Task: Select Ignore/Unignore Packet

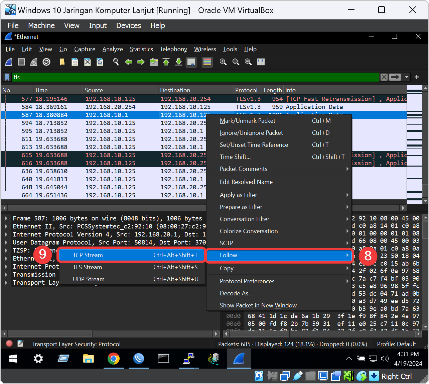Action: click(x=279, y=133)
